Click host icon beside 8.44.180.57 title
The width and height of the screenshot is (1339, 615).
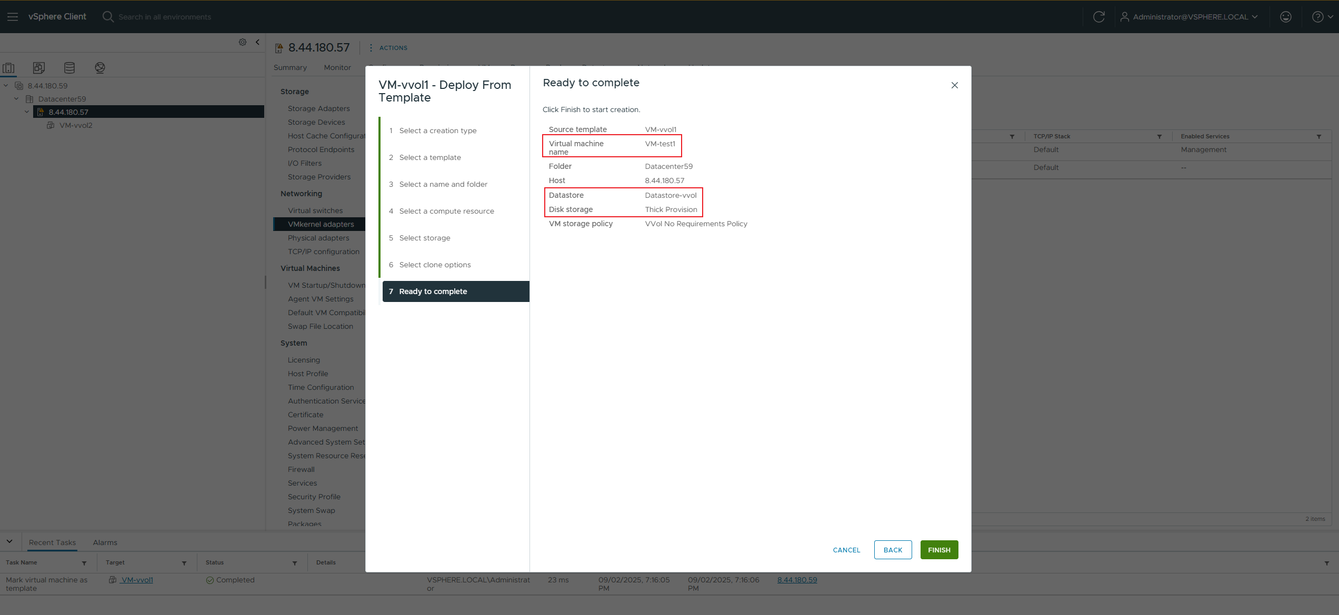click(279, 48)
